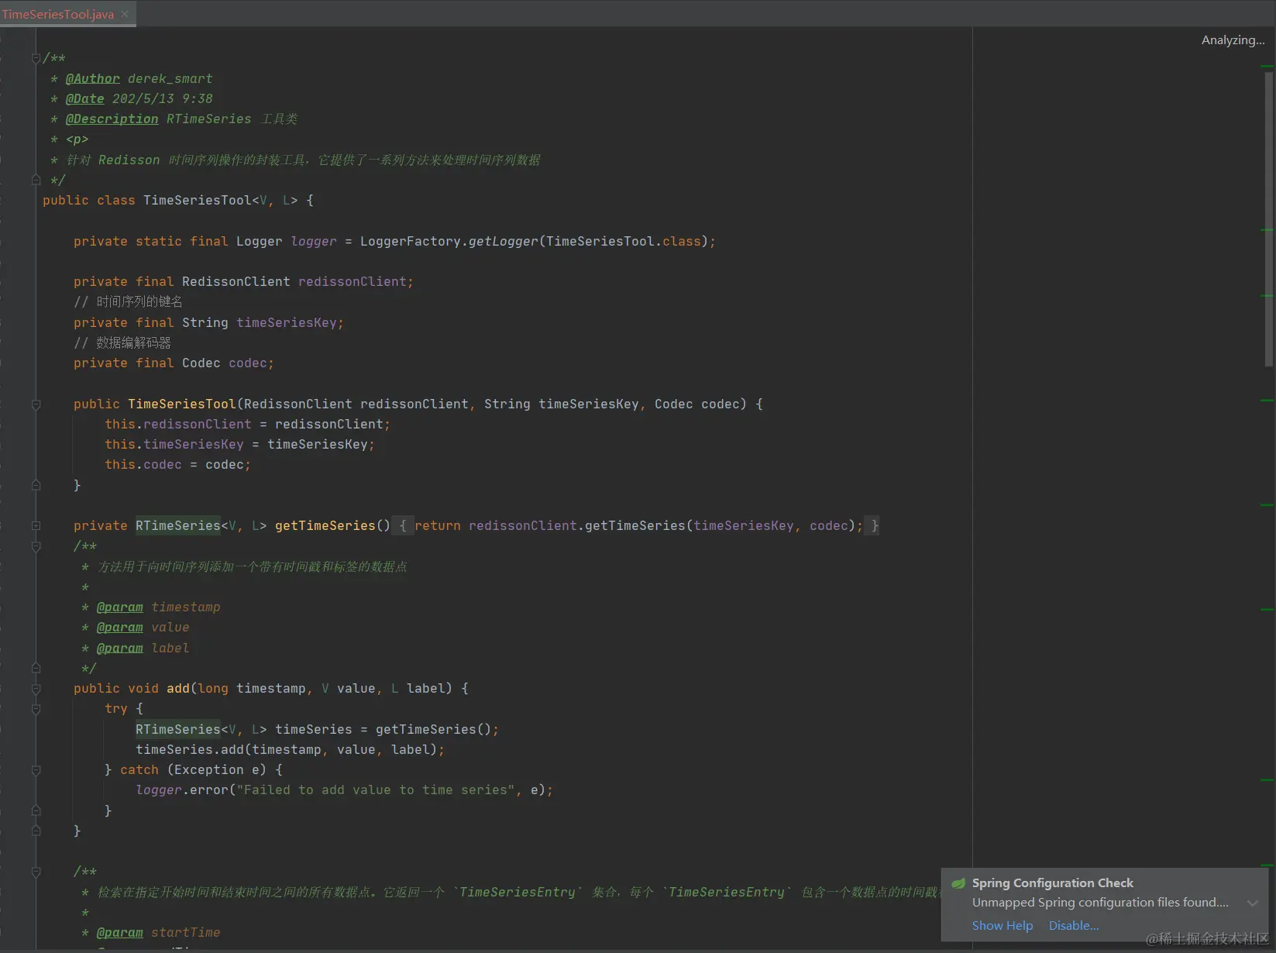
Task: Collapse the try block fold marker
Action: pos(36,709)
